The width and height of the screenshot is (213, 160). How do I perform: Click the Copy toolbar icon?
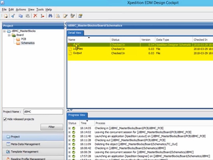tap(21, 16)
